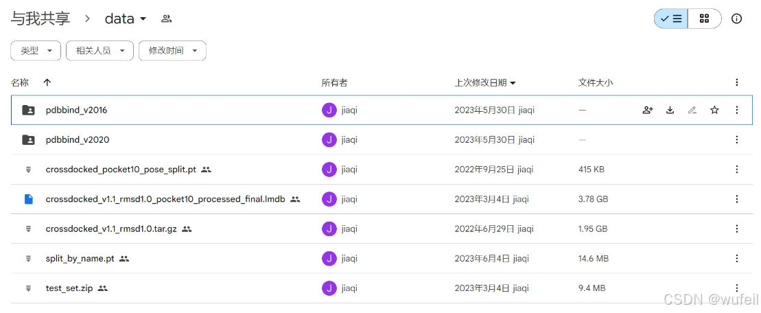Download the pdbbind_v2016 folder
This screenshot has height=313, width=761.
click(x=670, y=110)
